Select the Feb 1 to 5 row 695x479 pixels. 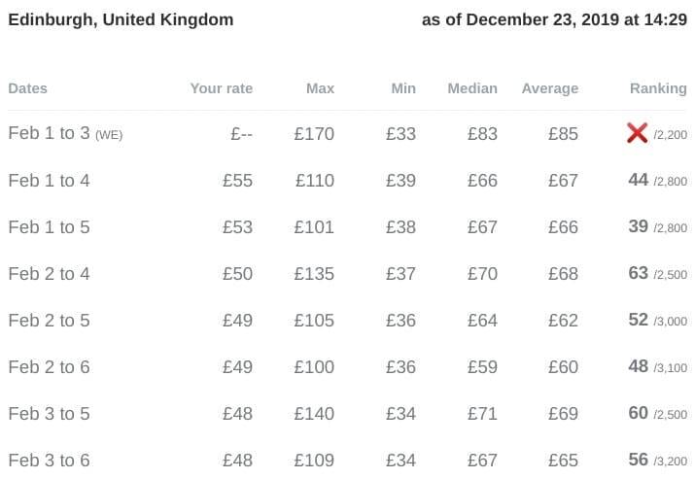[x=49, y=227]
